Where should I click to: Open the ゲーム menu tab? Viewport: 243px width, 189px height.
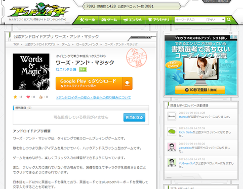(109, 20)
